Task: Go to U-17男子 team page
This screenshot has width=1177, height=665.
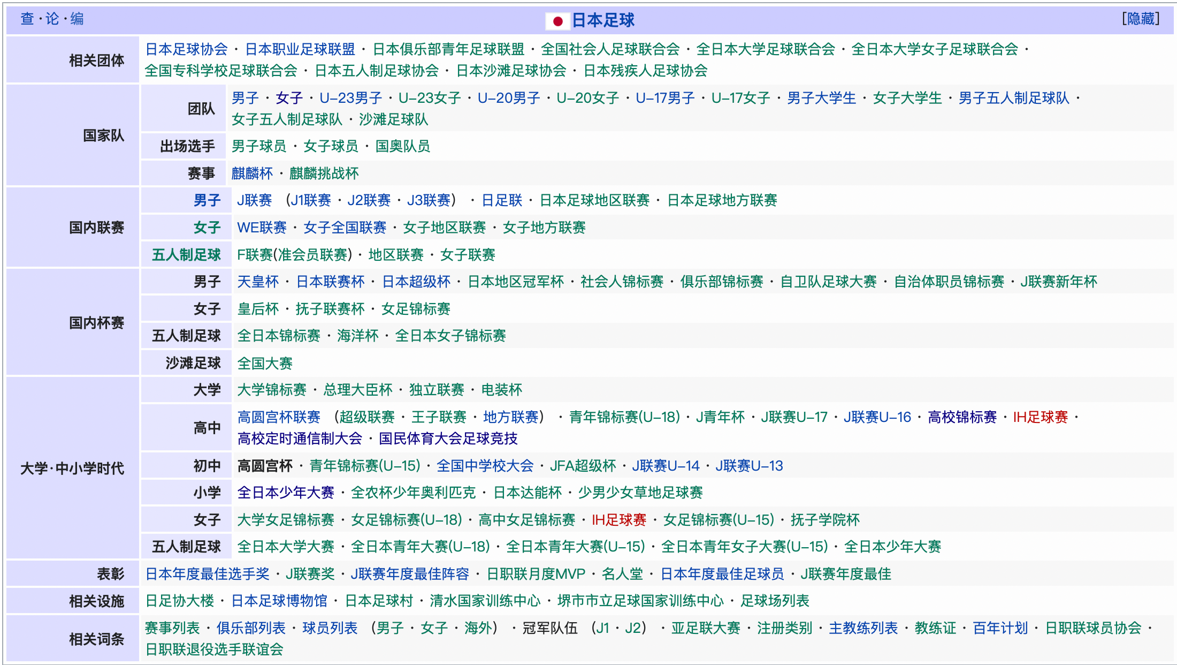Action: coord(665,98)
